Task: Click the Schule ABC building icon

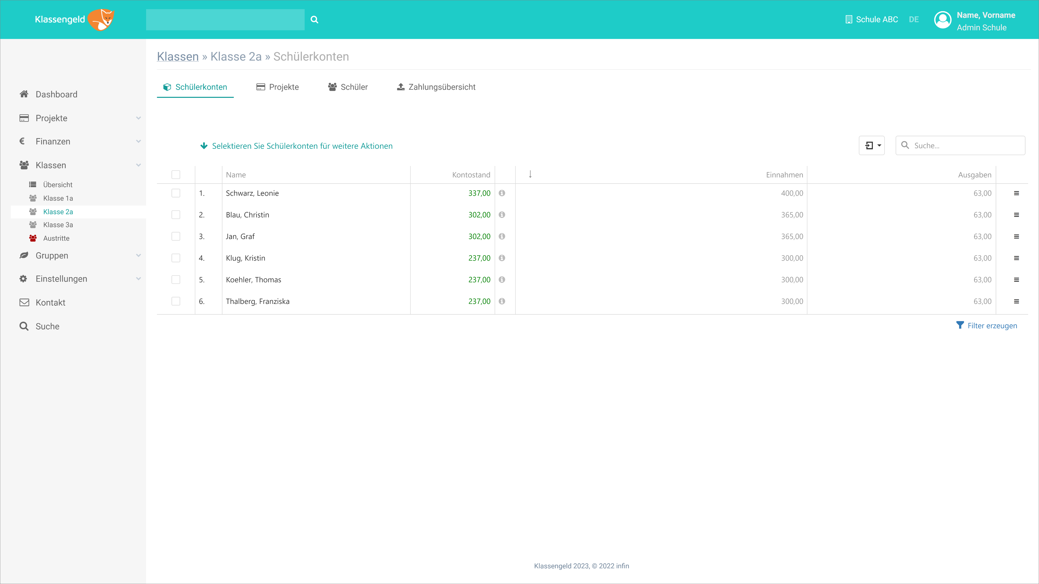Action: (x=848, y=19)
